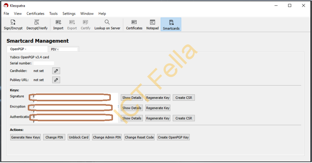Click the Export toolbar icon
The image size is (312, 163).
72,24
